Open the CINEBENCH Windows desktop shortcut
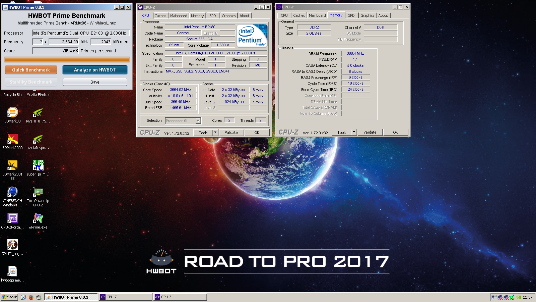 [12, 196]
